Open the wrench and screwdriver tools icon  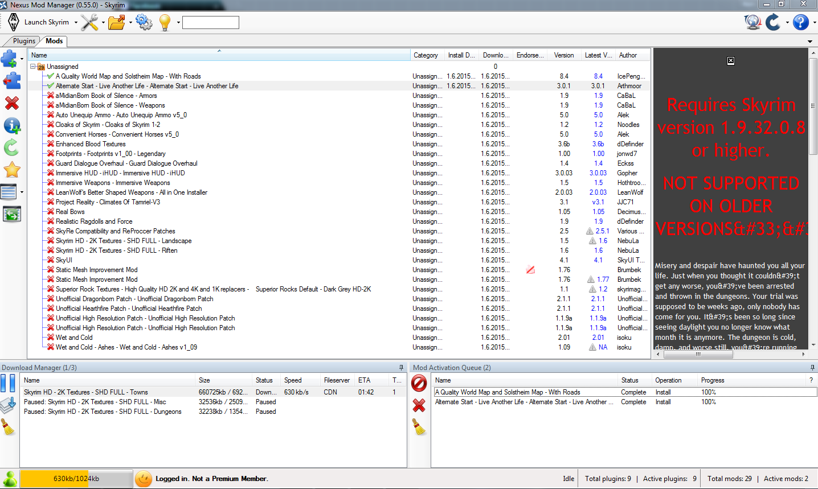pyautogui.click(x=89, y=22)
